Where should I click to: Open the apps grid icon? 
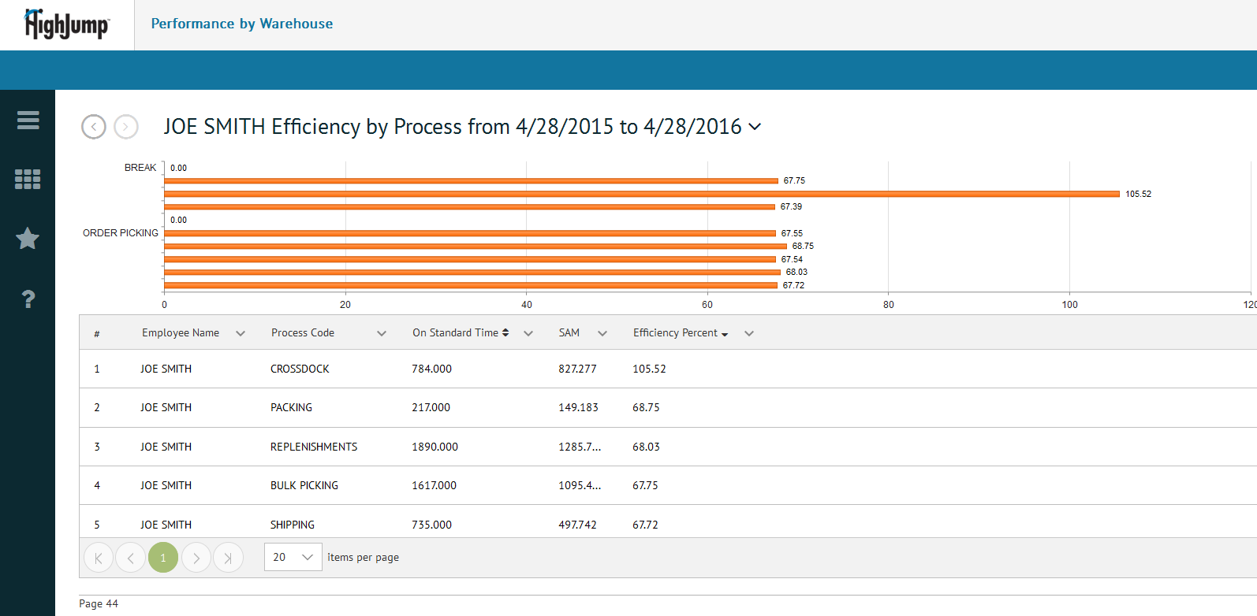[x=28, y=180]
